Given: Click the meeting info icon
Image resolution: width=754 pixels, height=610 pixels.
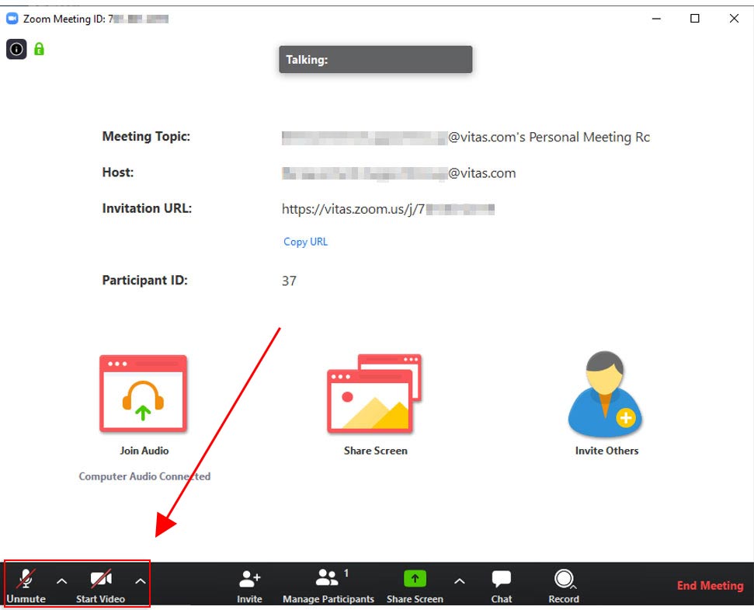Looking at the screenshot, I should pyautogui.click(x=16, y=50).
